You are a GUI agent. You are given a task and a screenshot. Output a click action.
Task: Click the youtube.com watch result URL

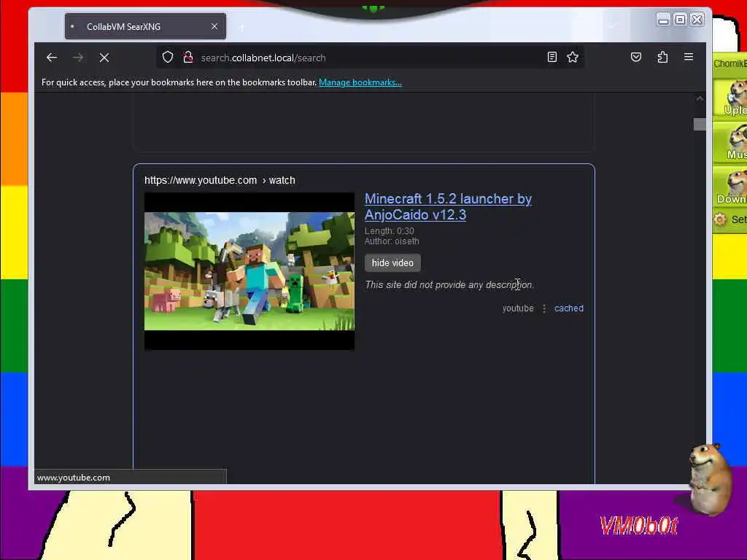pos(220,181)
